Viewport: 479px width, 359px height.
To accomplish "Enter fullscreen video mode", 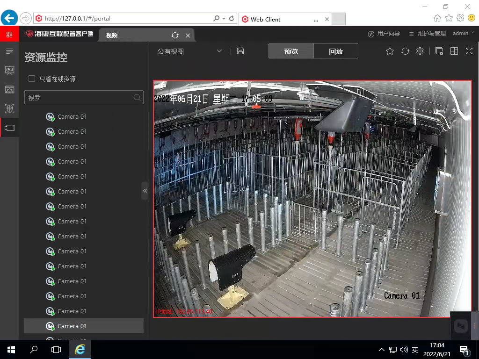I will [469, 51].
